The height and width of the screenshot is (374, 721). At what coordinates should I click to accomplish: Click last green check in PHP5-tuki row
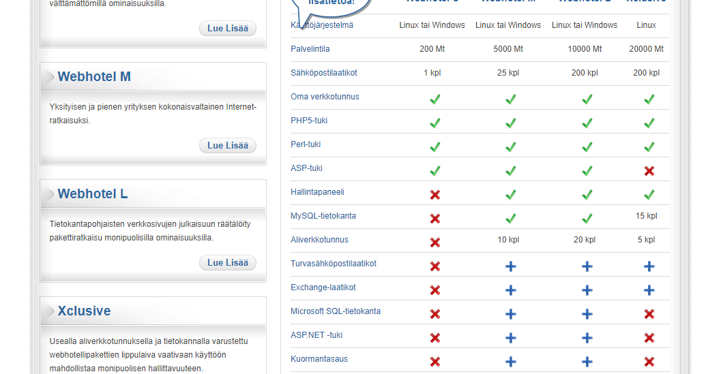(x=649, y=123)
